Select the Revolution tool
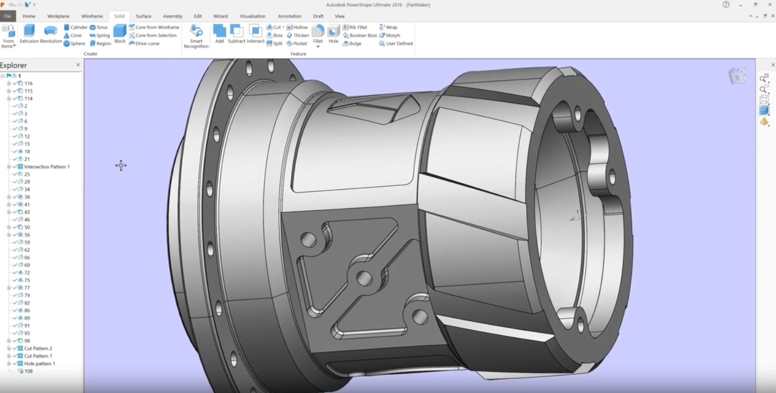The height and width of the screenshot is (393, 776). pyautogui.click(x=51, y=34)
